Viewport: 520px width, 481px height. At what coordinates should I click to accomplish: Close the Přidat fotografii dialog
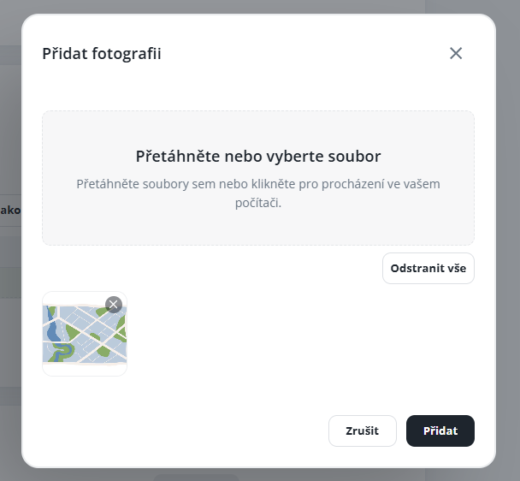[456, 53]
